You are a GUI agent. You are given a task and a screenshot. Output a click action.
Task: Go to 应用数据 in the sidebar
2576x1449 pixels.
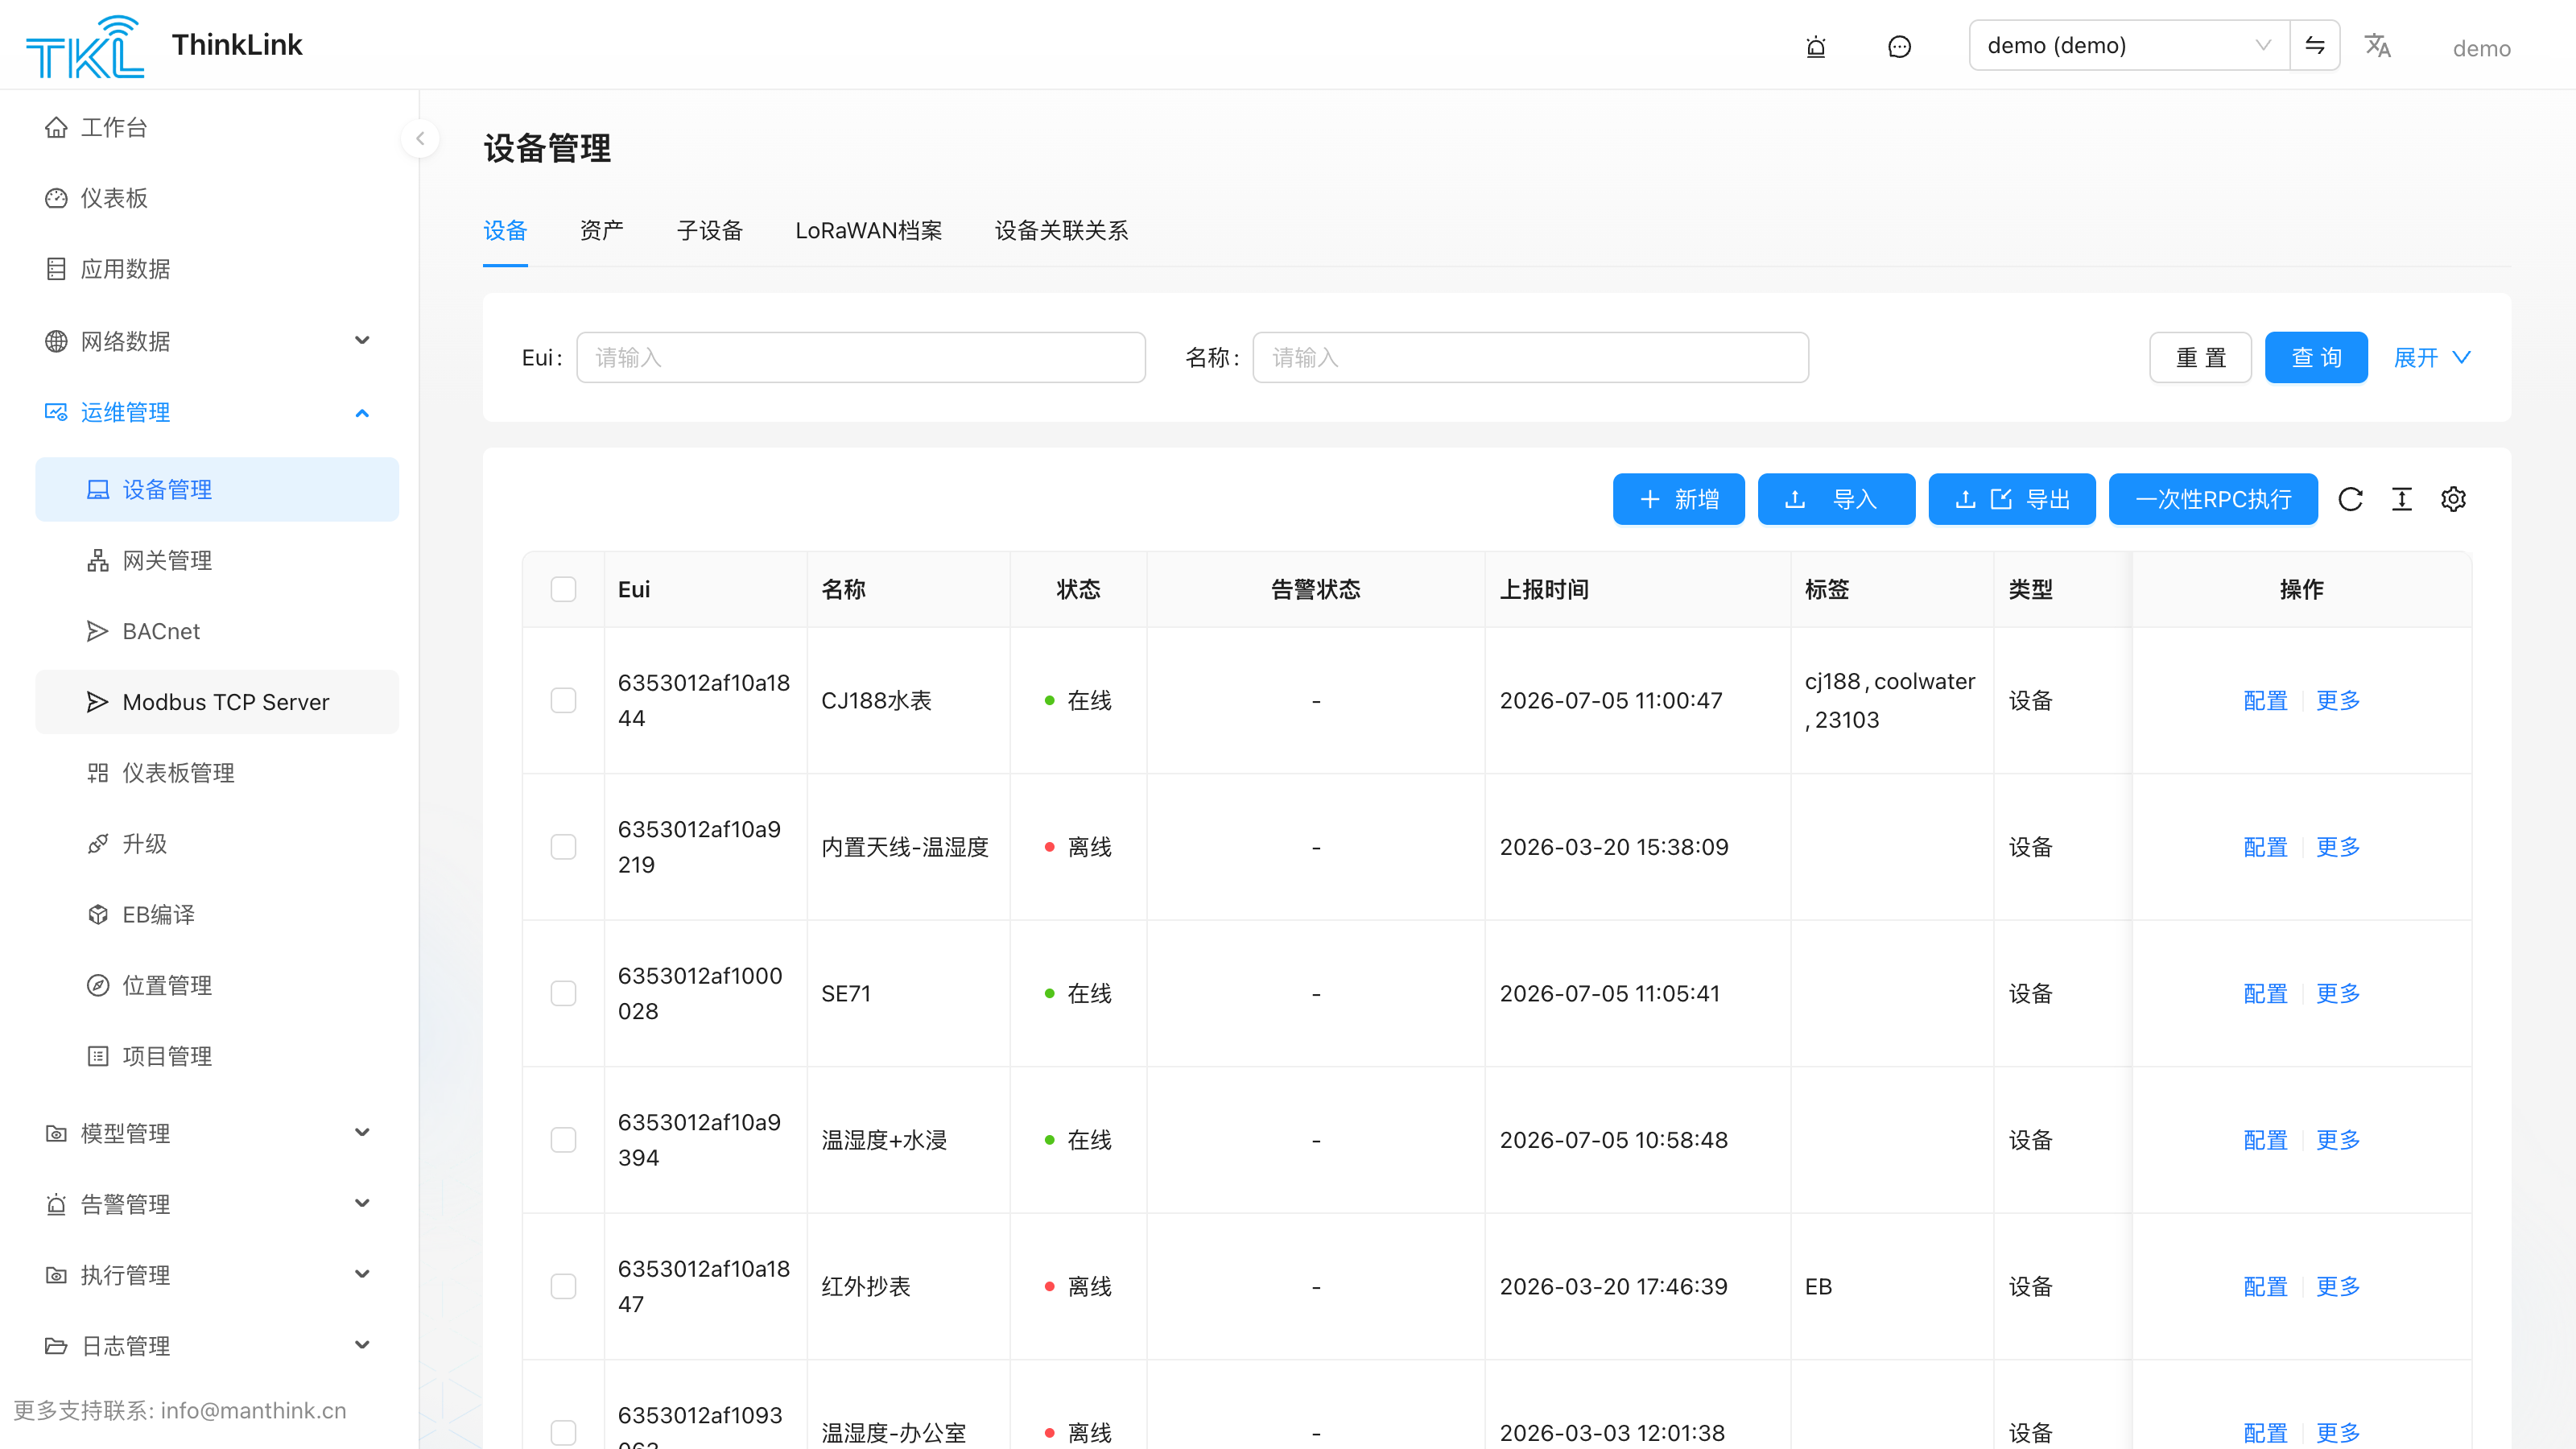pyautogui.click(x=217, y=269)
